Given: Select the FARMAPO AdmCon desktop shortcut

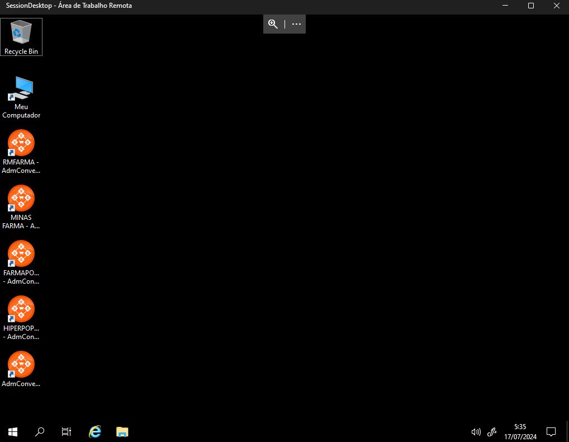Looking at the screenshot, I should tap(21, 254).
